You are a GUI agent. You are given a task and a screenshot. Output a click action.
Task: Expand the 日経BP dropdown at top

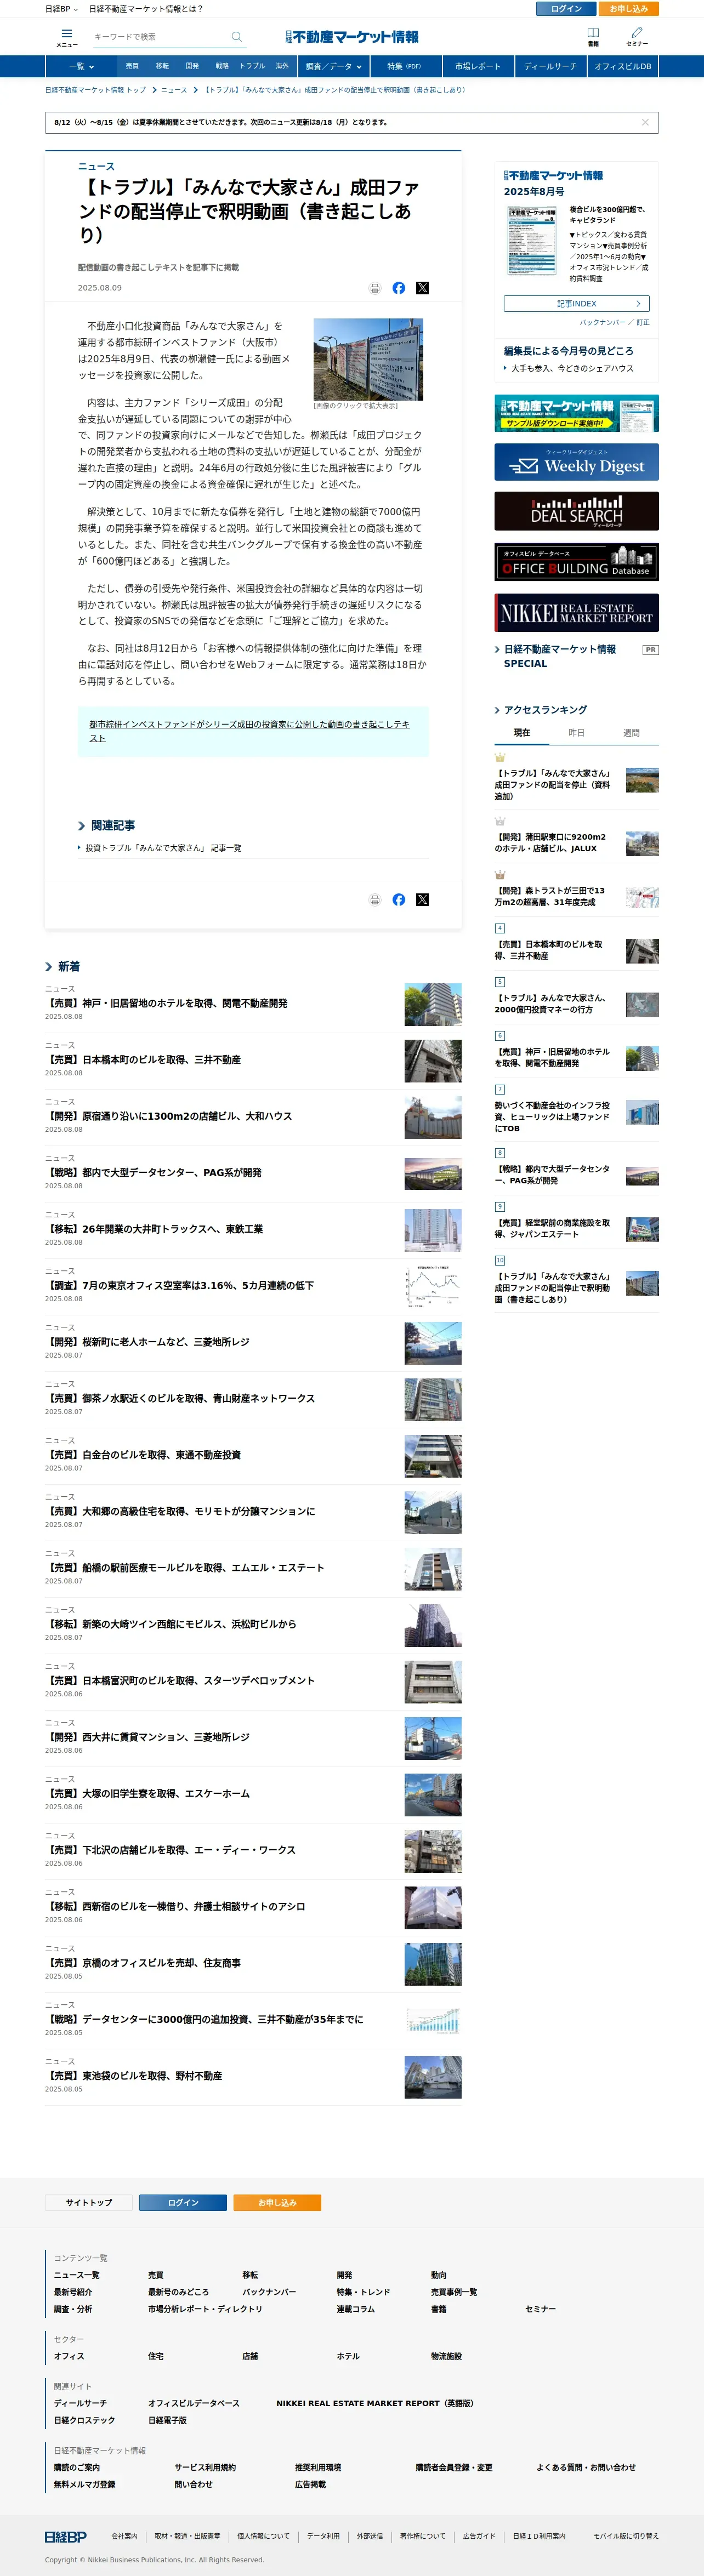61,9
